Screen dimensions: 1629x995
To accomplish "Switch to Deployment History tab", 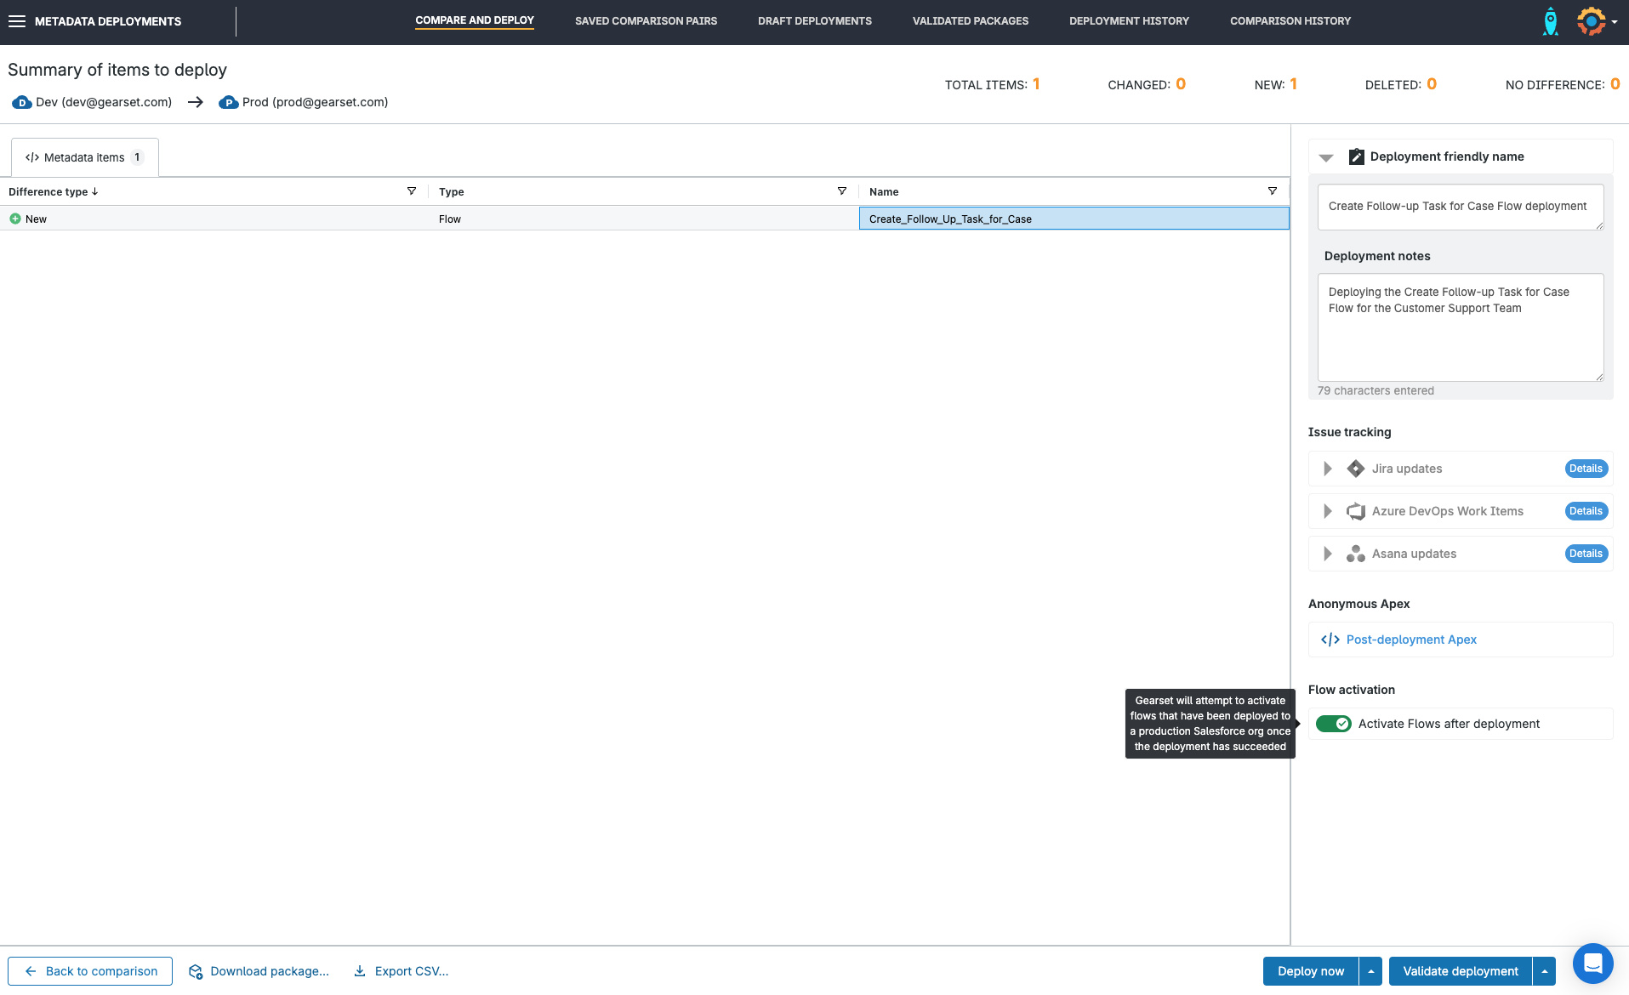I will click(1129, 21).
